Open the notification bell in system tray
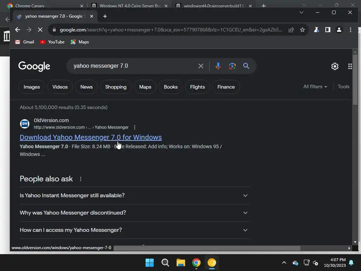Image resolution: width=361 pixels, height=271 pixels. [x=351, y=263]
